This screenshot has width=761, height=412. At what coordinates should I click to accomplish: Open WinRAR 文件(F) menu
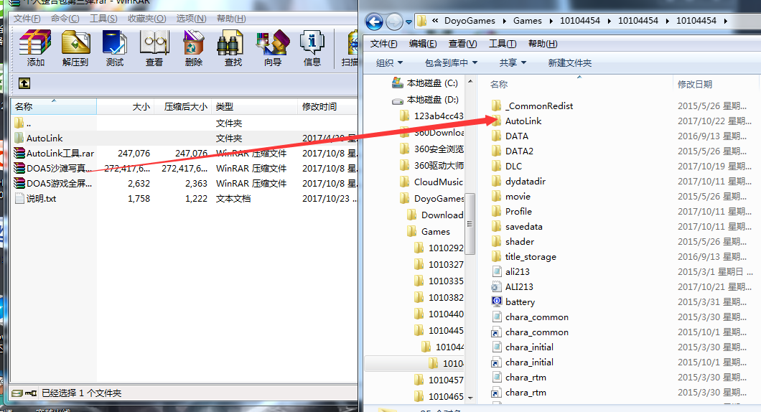pyautogui.click(x=27, y=19)
